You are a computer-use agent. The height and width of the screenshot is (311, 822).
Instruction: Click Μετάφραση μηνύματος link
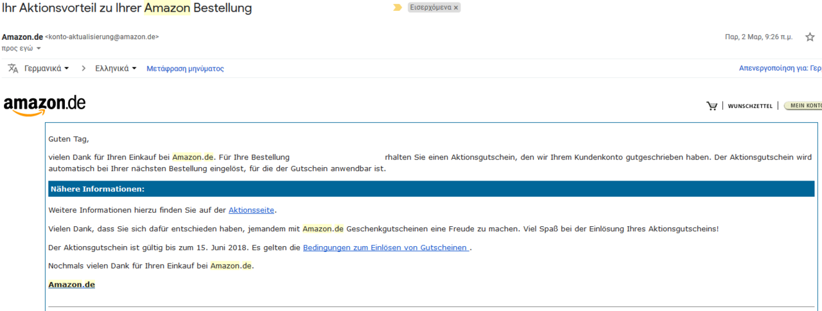185,68
